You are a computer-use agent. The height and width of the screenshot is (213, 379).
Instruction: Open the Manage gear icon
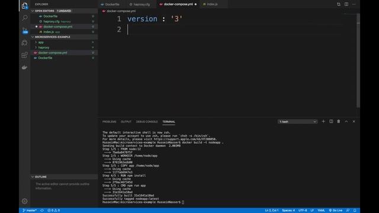[x=25, y=201]
